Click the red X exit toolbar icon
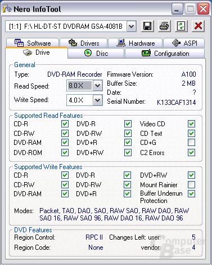The height and width of the screenshot is (265, 212). pos(198,26)
